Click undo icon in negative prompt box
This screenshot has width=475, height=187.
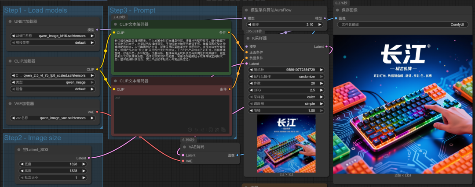196,130
